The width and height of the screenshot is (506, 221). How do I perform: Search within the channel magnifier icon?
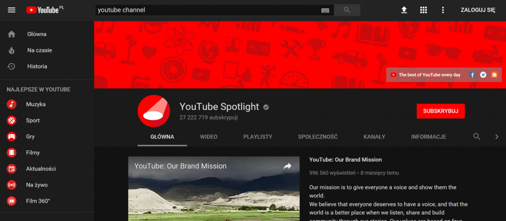click(x=477, y=137)
